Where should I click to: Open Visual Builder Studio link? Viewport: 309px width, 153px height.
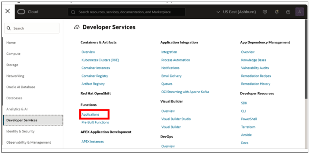pos(176,119)
